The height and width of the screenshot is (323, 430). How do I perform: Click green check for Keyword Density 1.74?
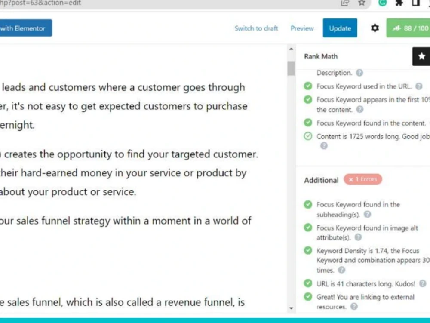coord(308,250)
